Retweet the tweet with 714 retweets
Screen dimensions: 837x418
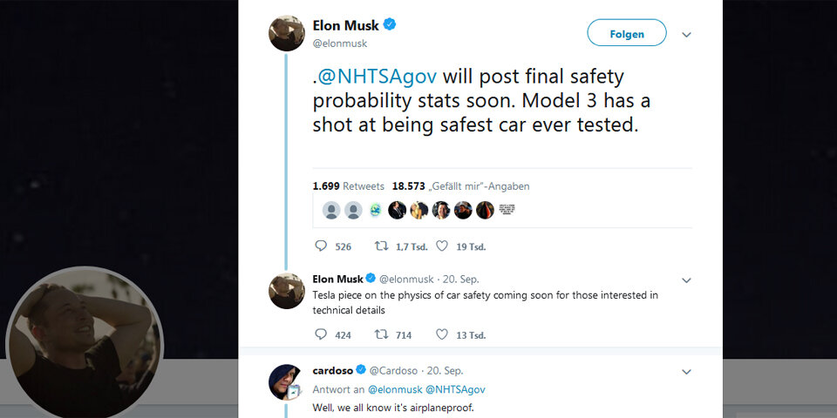381,334
